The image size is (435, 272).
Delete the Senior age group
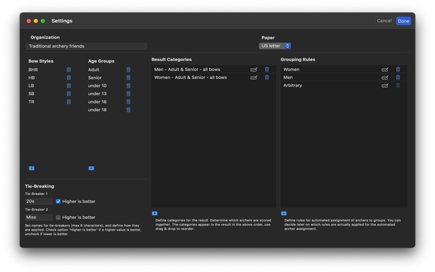(128, 78)
